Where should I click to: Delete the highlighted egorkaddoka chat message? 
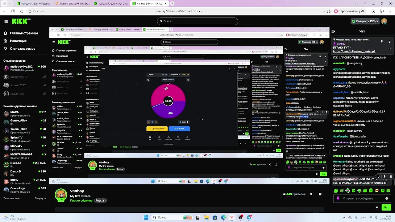click(391, 177)
